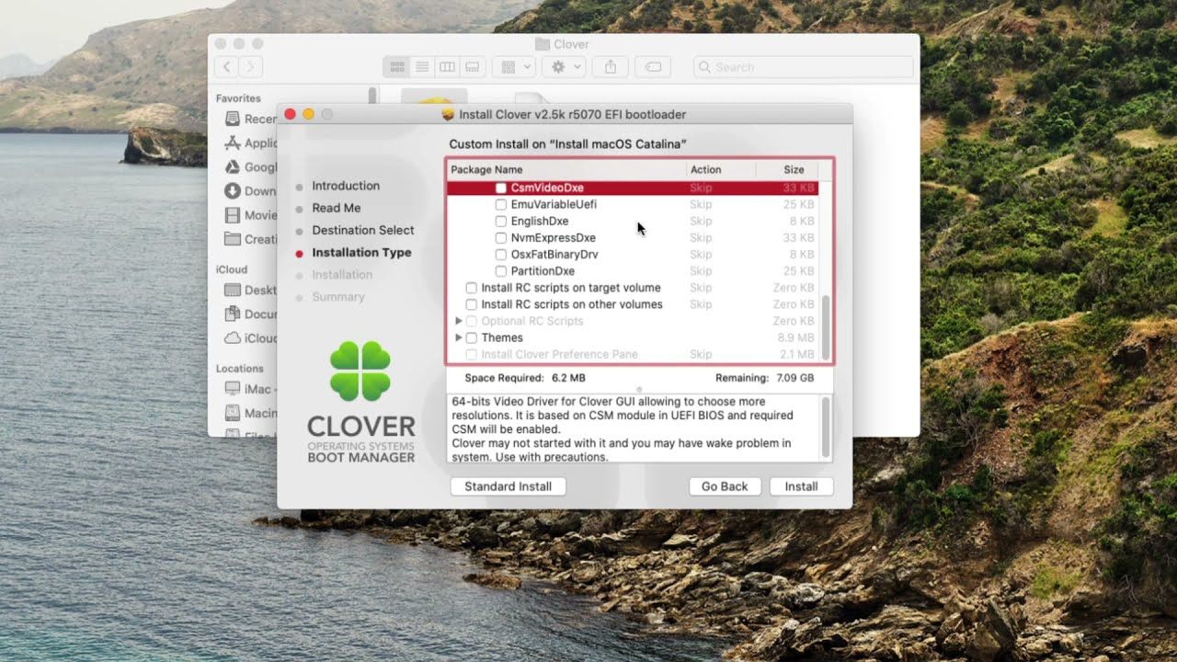Click the Size column header
This screenshot has height=662, width=1177.
coord(794,169)
